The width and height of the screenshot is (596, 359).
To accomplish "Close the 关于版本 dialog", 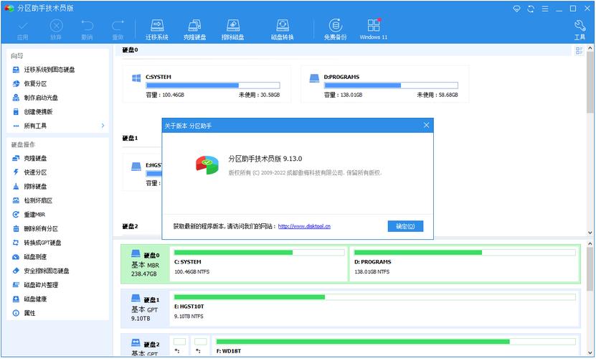I will pos(427,126).
